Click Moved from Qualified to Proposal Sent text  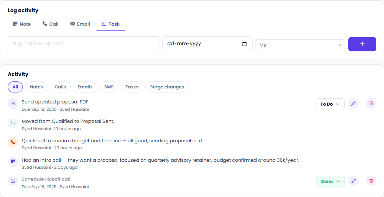[x=68, y=121]
